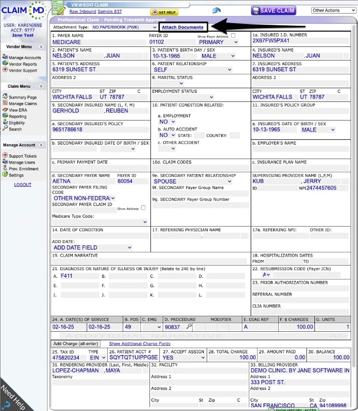Open the Add Date Field dropdown
This screenshot has height=411, width=358.
click(x=92, y=248)
